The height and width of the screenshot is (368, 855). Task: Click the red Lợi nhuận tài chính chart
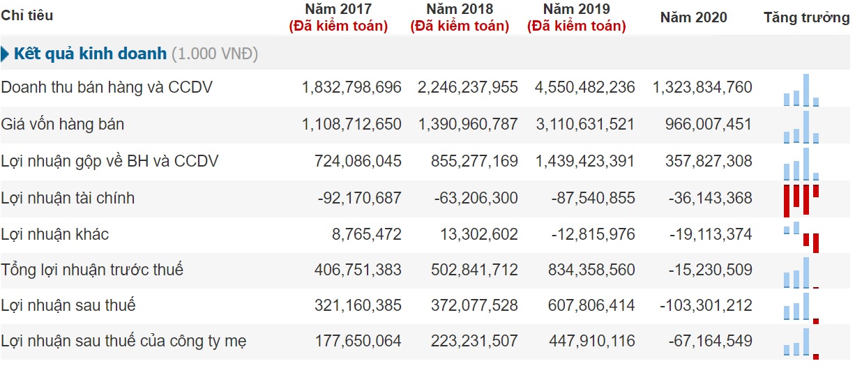(x=801, y=199)
